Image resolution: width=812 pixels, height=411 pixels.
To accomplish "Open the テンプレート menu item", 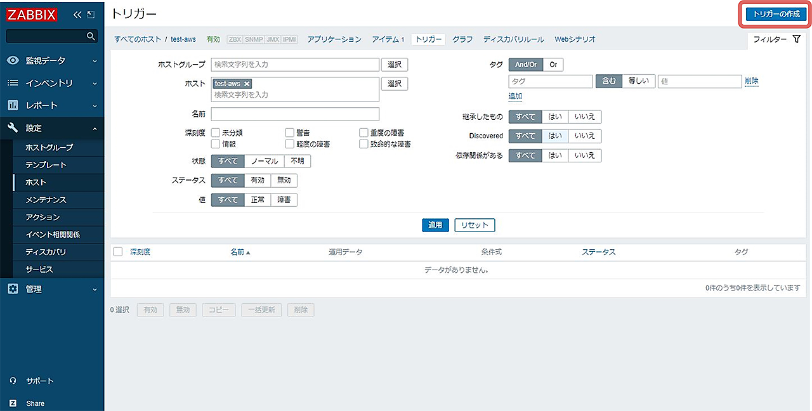I will 46,165.
